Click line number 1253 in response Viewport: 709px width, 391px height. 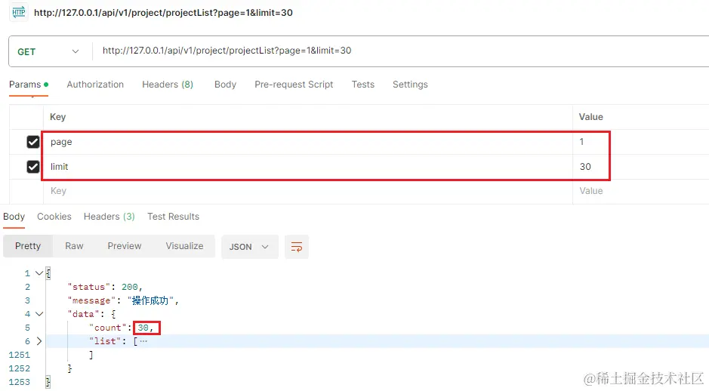point(20,382)
